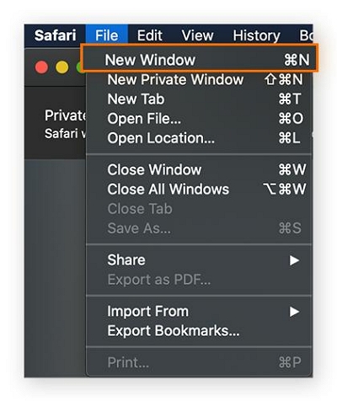Choose Export Bookmarks… item
The height and width of the screenshot is (401, 337).
tap(200, 331)
